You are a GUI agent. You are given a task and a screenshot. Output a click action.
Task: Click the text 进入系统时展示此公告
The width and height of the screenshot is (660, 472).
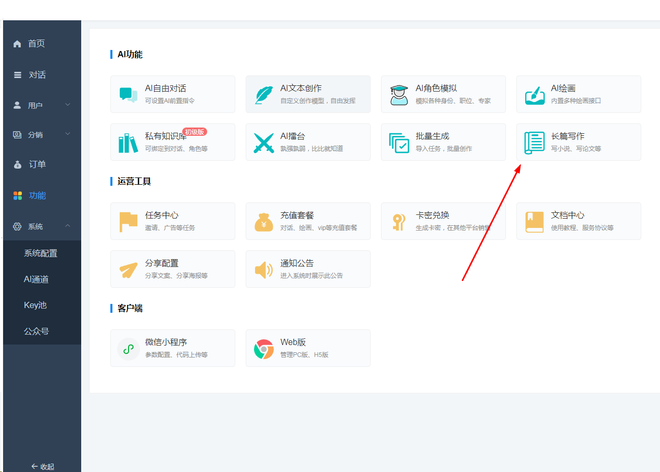[312, 276]
